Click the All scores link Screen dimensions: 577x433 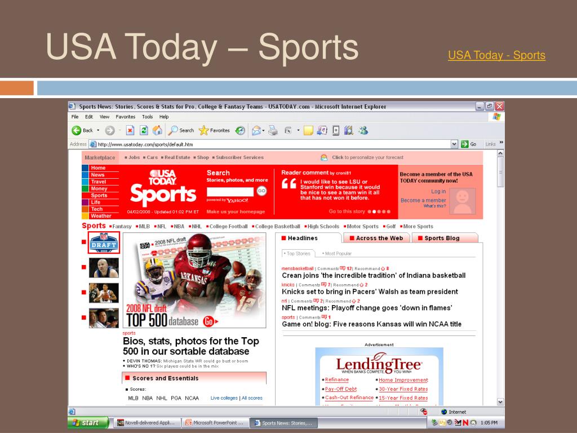click(x=252, y=398)
